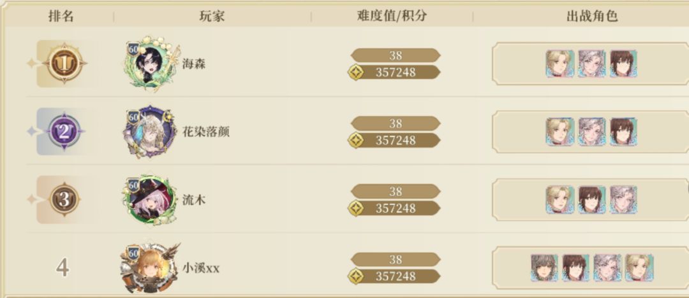This screenshot has height=298, width=689.
Task: Click the score coin icon in rank 4 row
Action: pos(355,276)
